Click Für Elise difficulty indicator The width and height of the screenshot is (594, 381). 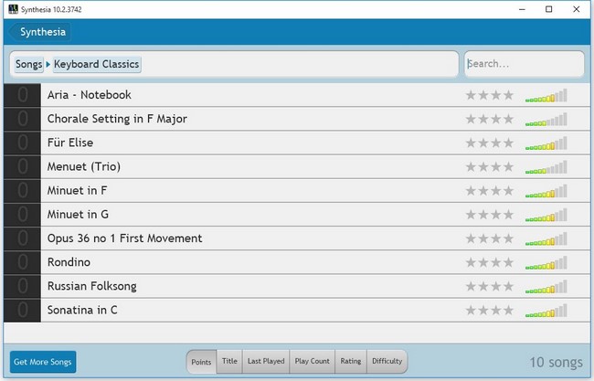coord(546,143)
